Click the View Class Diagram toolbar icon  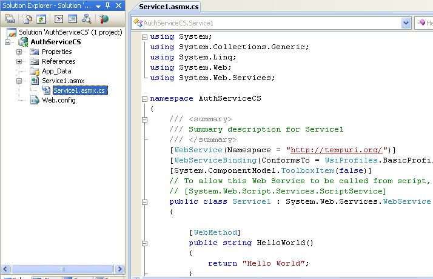pyautogui.click(x=87, y=19)
